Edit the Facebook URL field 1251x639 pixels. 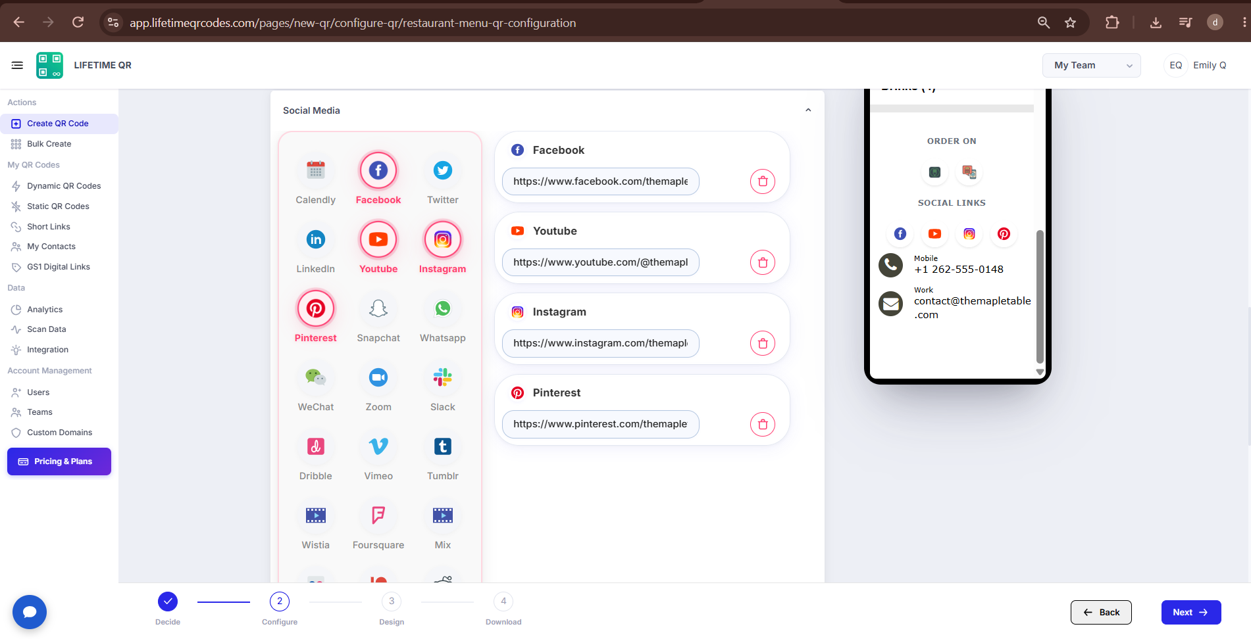pos(601,181)
